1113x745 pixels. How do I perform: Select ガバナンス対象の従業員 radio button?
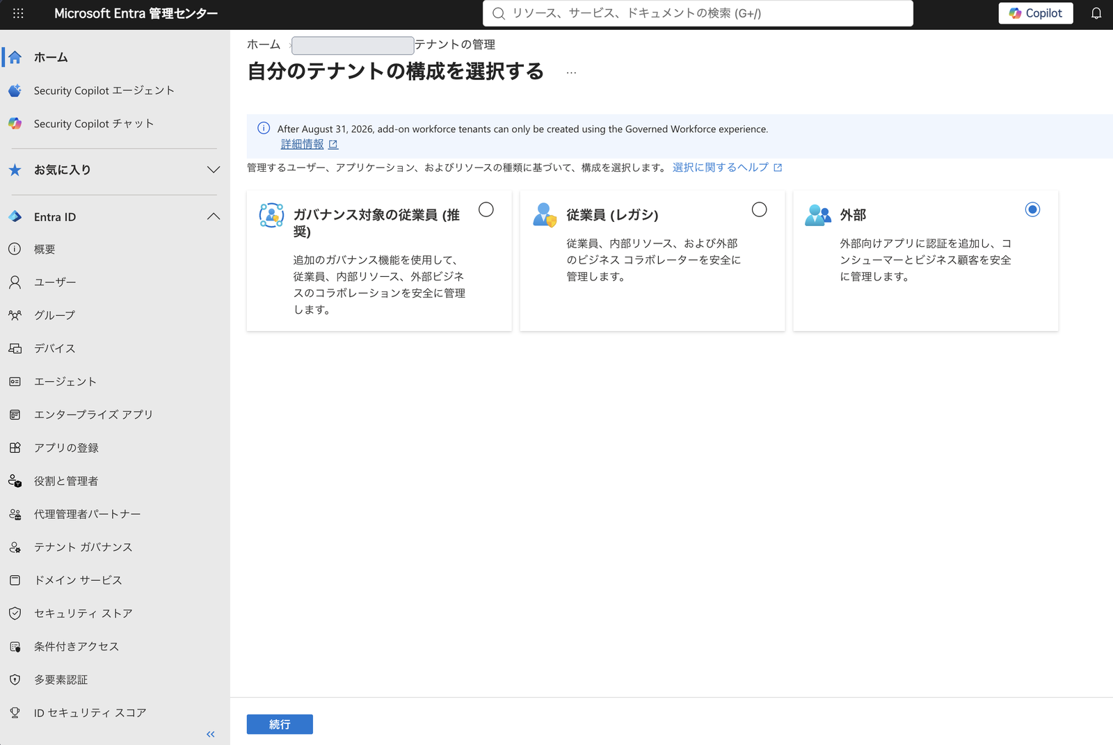click(486, 209)
